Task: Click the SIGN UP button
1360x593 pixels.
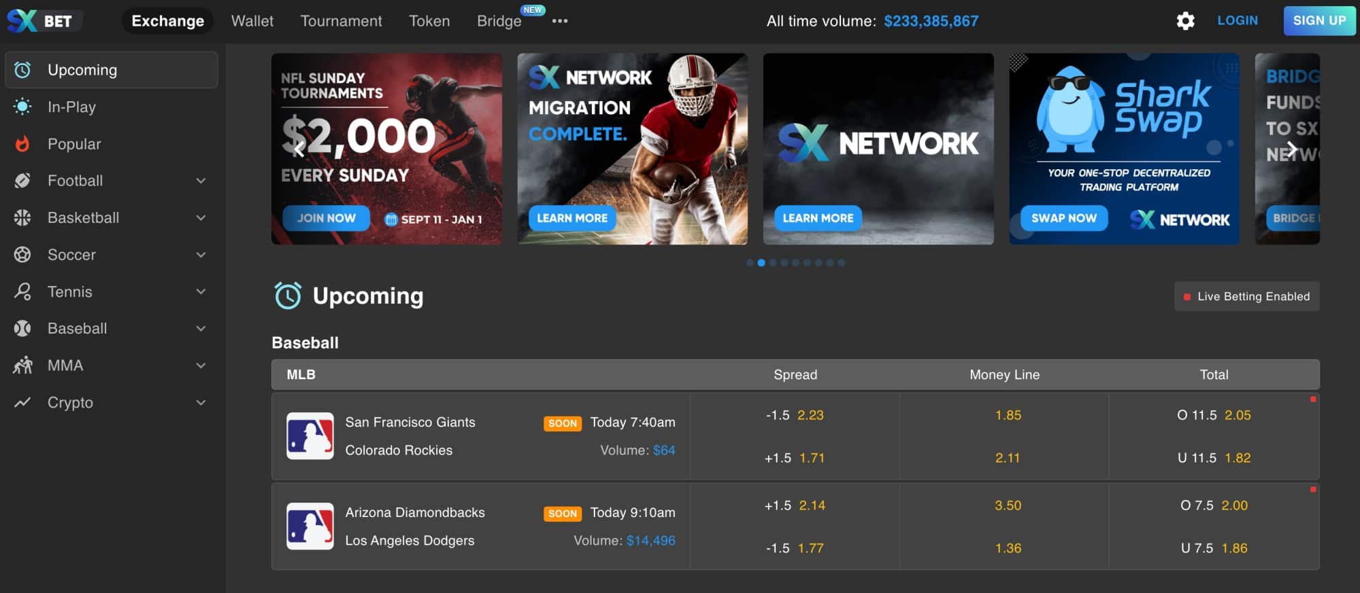Action: 1319,20
